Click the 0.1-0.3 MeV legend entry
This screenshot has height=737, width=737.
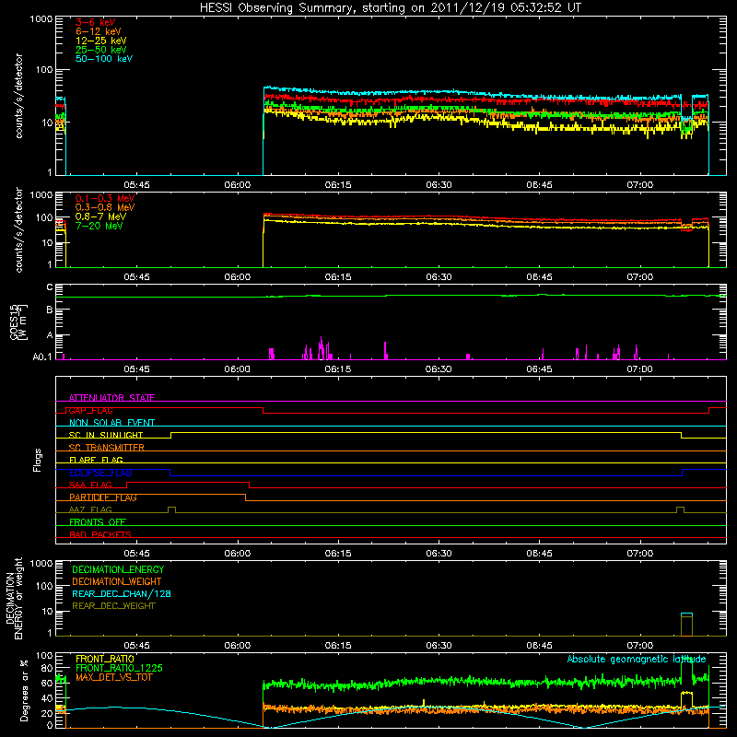(105, 198)
